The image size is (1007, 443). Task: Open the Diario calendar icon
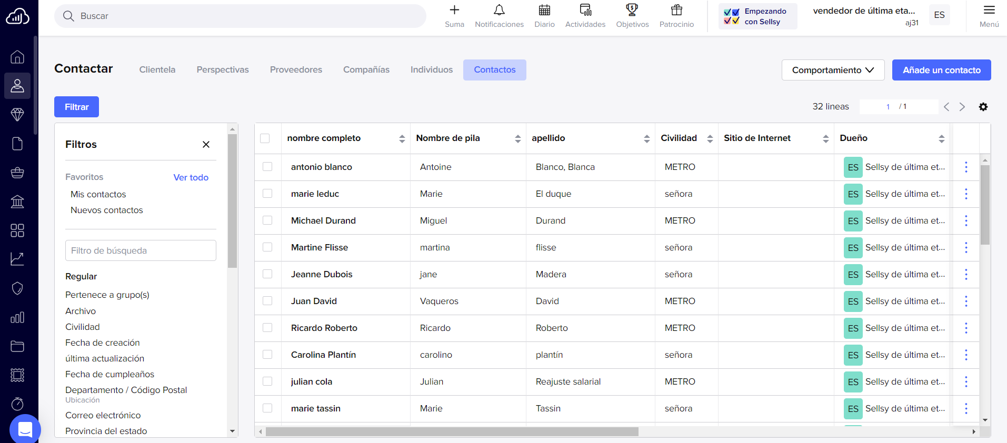[544, 10]
